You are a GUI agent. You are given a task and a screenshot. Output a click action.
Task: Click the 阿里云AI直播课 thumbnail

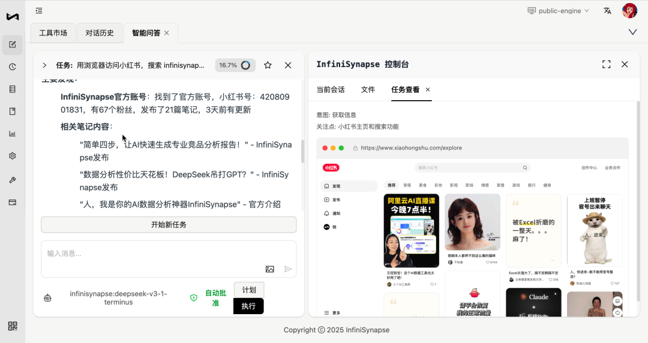[x=411, y=231]
